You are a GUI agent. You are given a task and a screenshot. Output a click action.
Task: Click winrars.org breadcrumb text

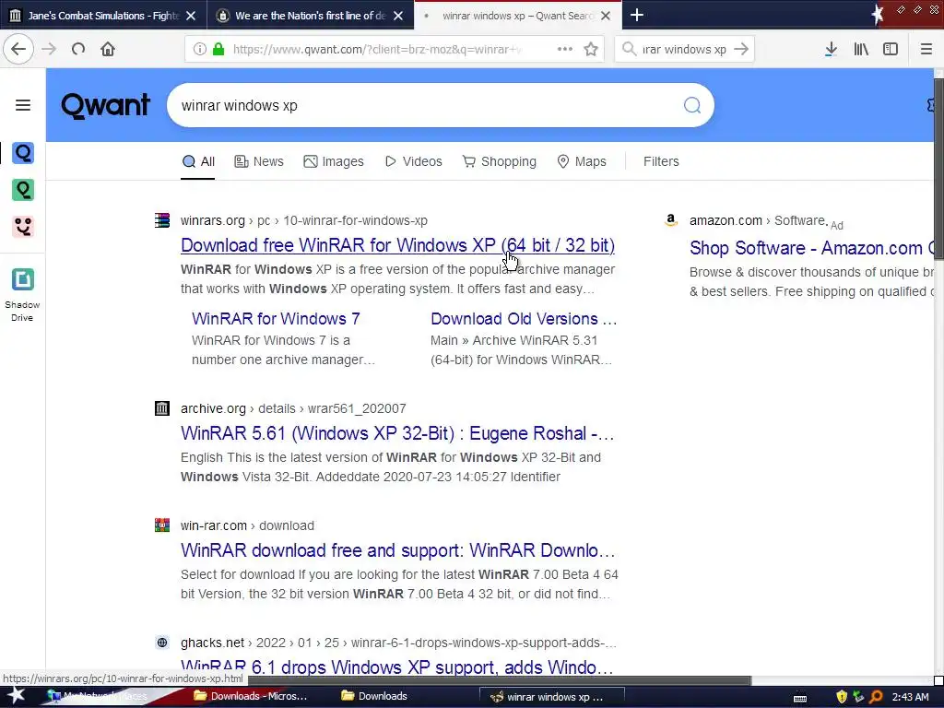coord(304,220)
